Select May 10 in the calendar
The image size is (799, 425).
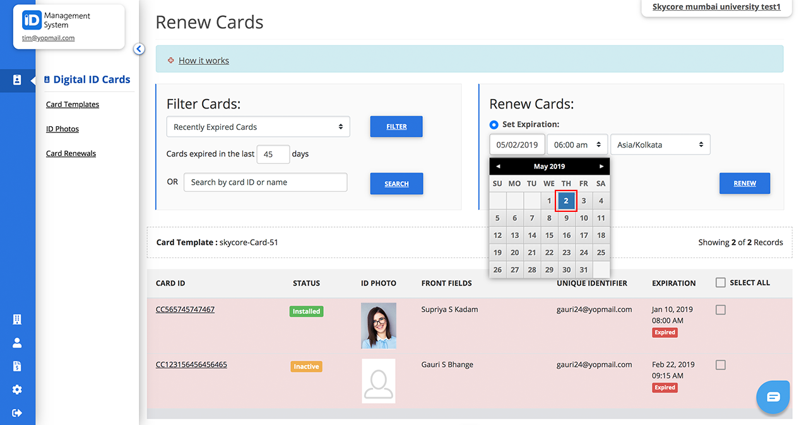click(584, 218)
